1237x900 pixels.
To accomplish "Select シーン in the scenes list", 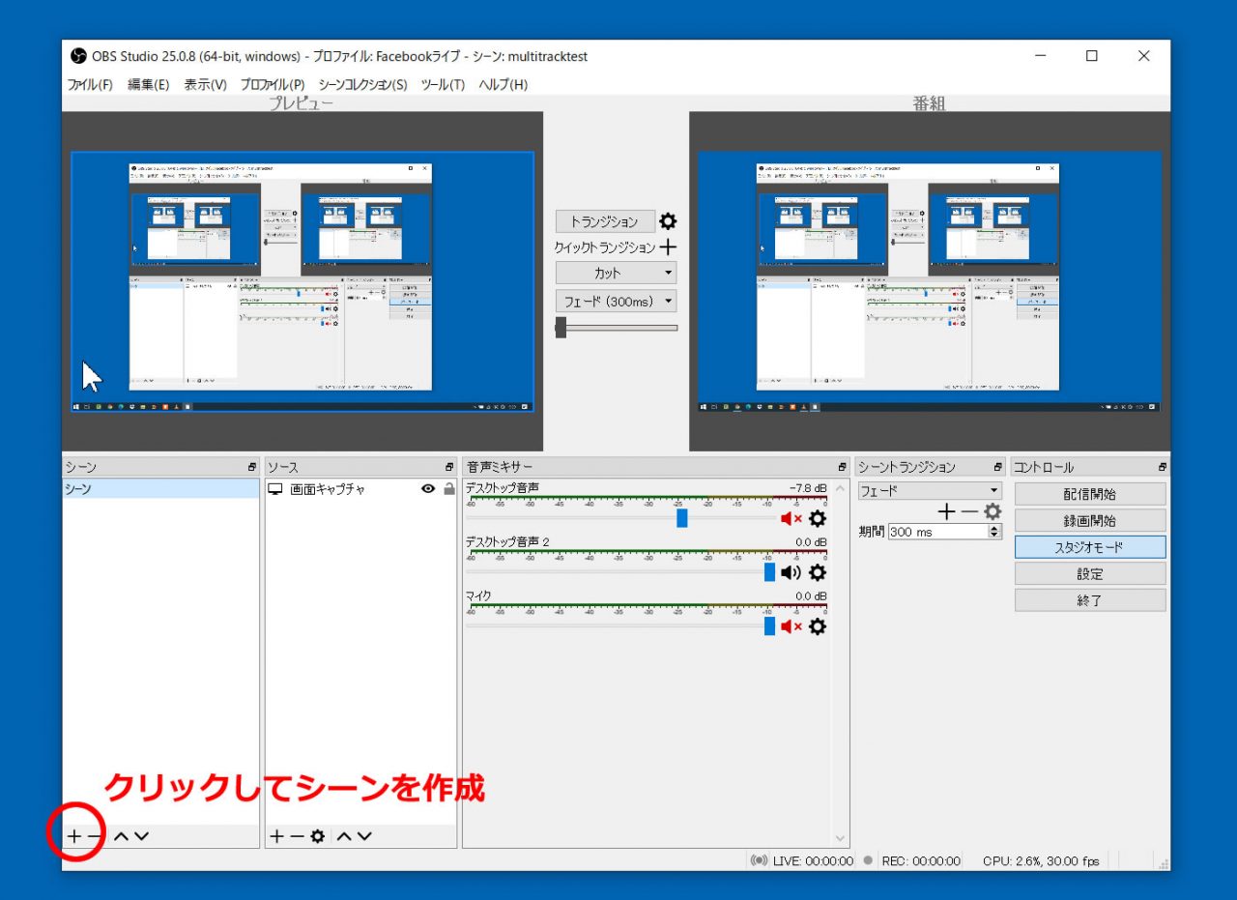I will (x=160, y=489).
